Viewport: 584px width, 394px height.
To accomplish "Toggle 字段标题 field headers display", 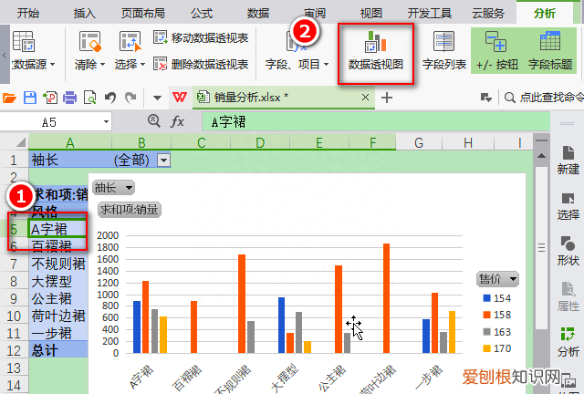I will (x=549, y=51).
